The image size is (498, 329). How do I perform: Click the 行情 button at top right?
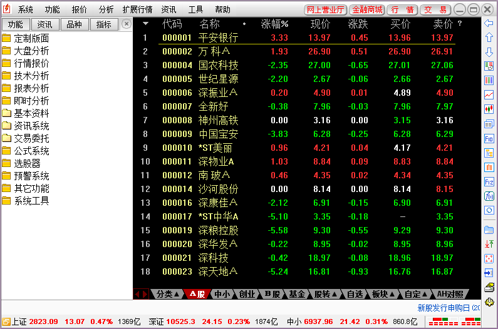pos(402,10)
